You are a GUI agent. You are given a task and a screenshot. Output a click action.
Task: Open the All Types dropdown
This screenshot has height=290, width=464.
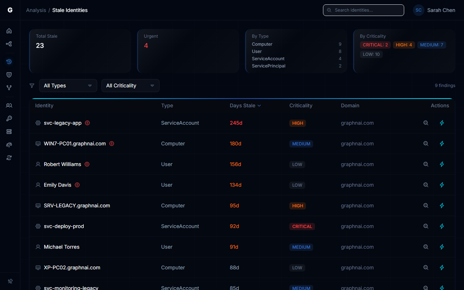pos(68,86)
